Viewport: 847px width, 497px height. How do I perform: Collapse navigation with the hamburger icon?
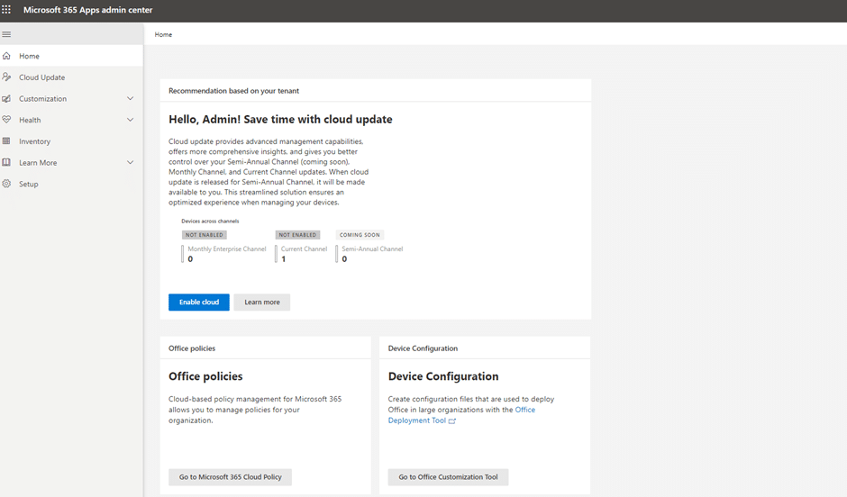(6, 34)
